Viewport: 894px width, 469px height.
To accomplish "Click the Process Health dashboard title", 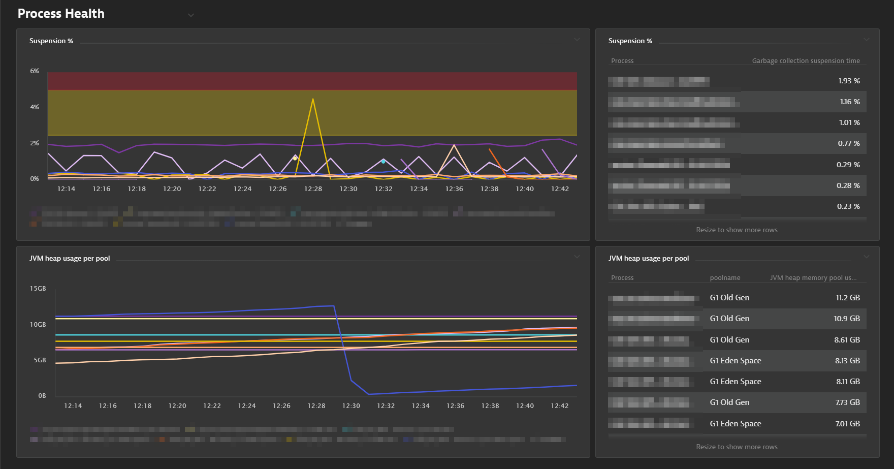I will 61,14.
